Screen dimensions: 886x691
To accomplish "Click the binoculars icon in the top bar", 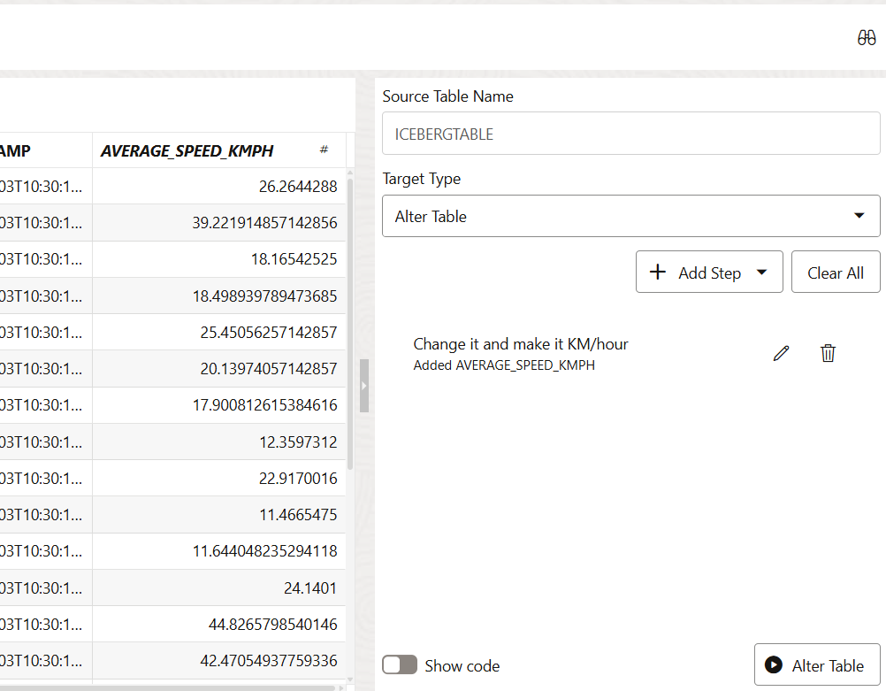I will tap(867, 38).
